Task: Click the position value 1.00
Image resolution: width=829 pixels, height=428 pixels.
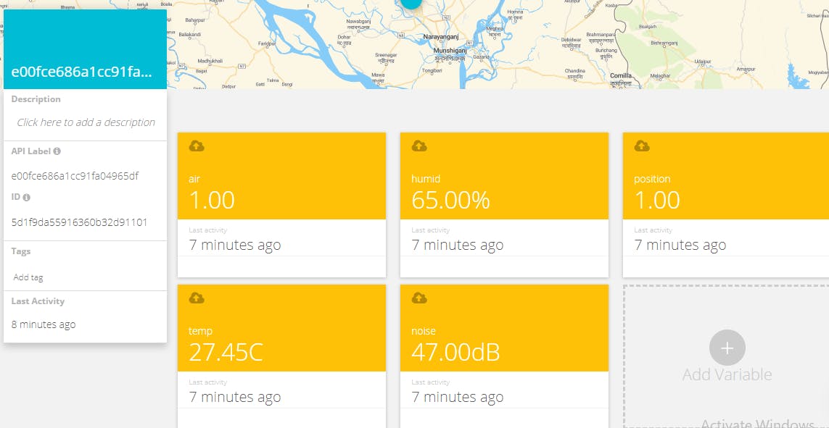Action: click(x=656, y=201)
